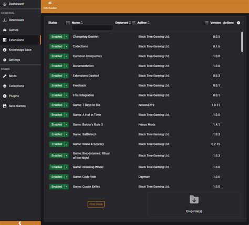Click the list icon beside Name column
Viewport: 249px width, 225px height.
[68, 23]
